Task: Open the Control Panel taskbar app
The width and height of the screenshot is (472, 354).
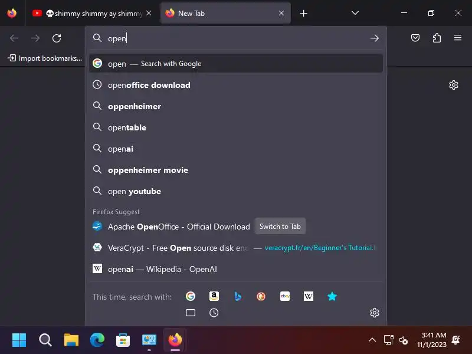Action: tap(149, 340)
